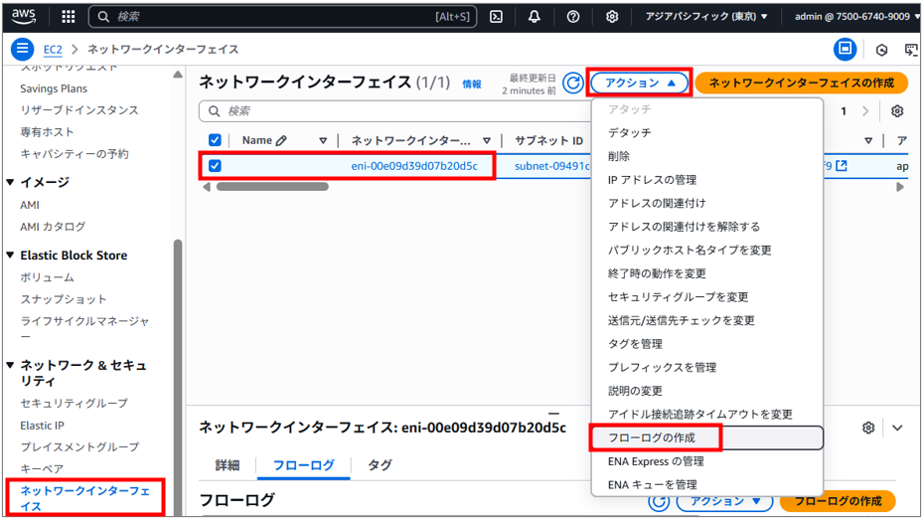This screenshot has width=923, height=519.
Task: Select フローログの作成 menu item
Action: pos(707,437)
